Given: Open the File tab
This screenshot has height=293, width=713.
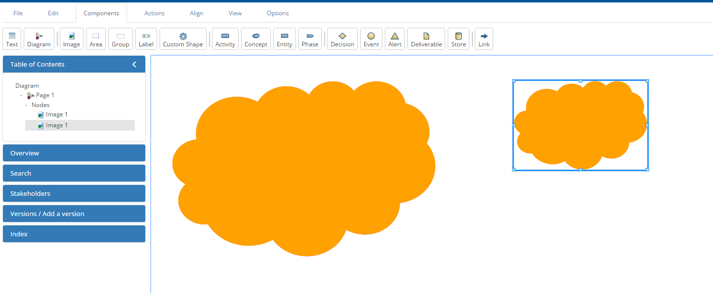Looking at the screenshot, I should click(x=18, y=13).
